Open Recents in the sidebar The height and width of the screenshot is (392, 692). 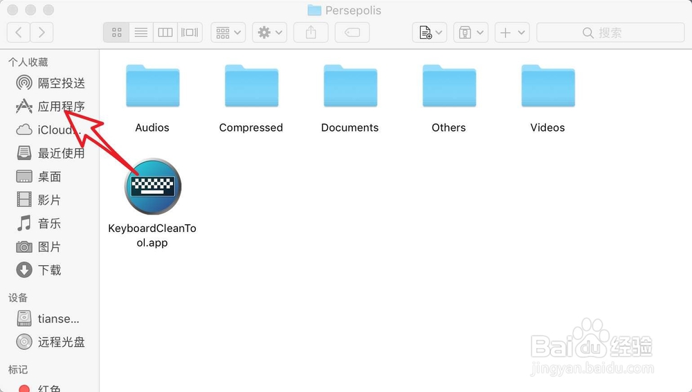click(x=51, y=153)
